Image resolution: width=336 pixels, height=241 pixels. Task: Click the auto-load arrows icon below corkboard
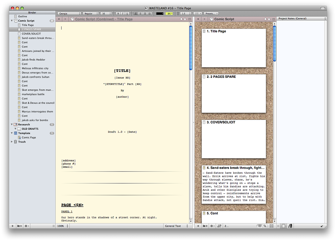pos(219,226)
